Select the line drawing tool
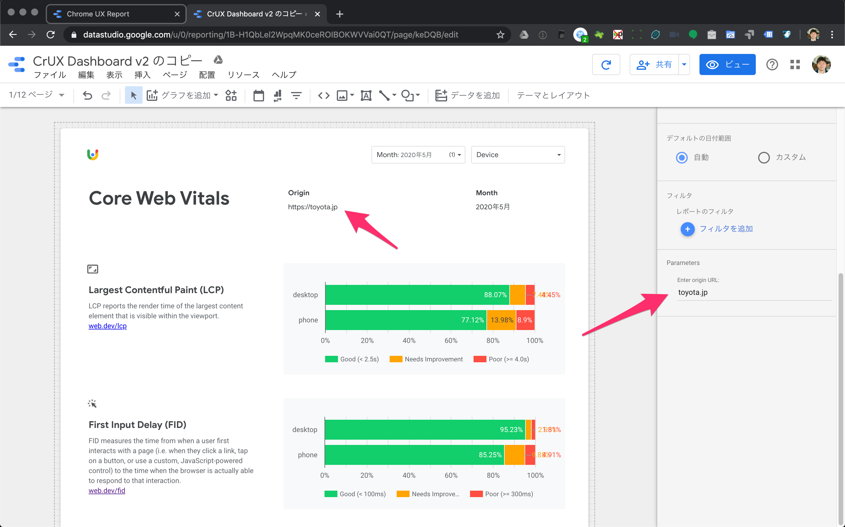The image size is (845, 527). click(x=384, y=95)
